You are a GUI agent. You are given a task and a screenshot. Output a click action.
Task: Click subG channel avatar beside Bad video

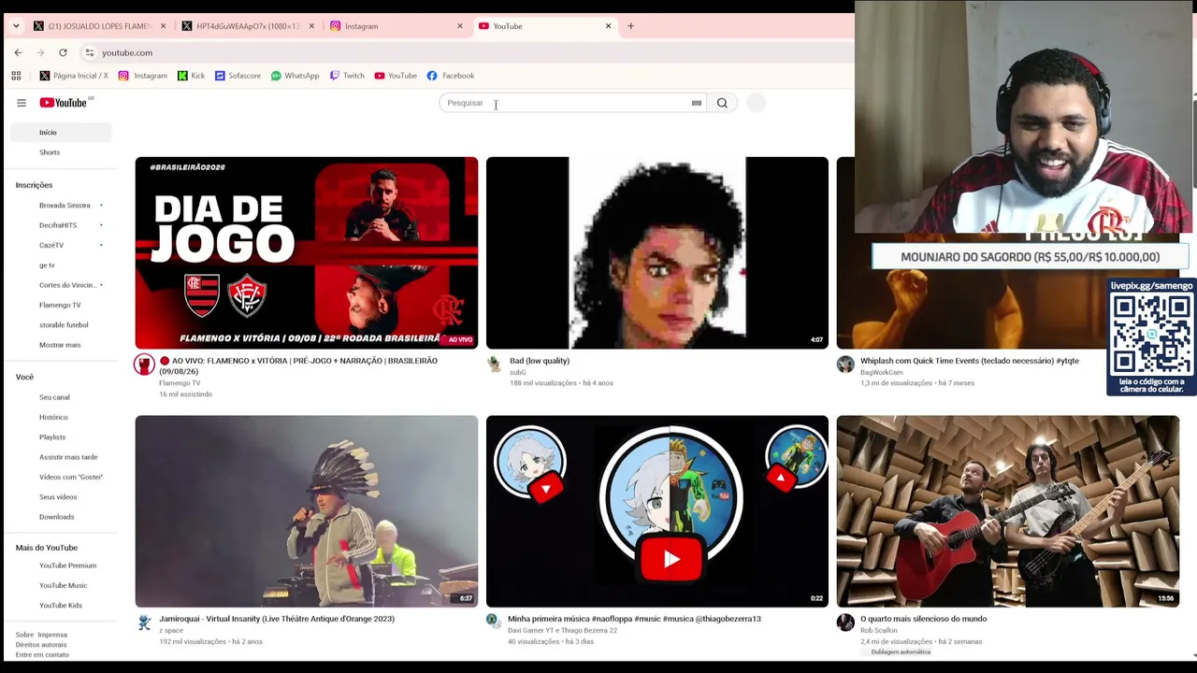(494, 365)
